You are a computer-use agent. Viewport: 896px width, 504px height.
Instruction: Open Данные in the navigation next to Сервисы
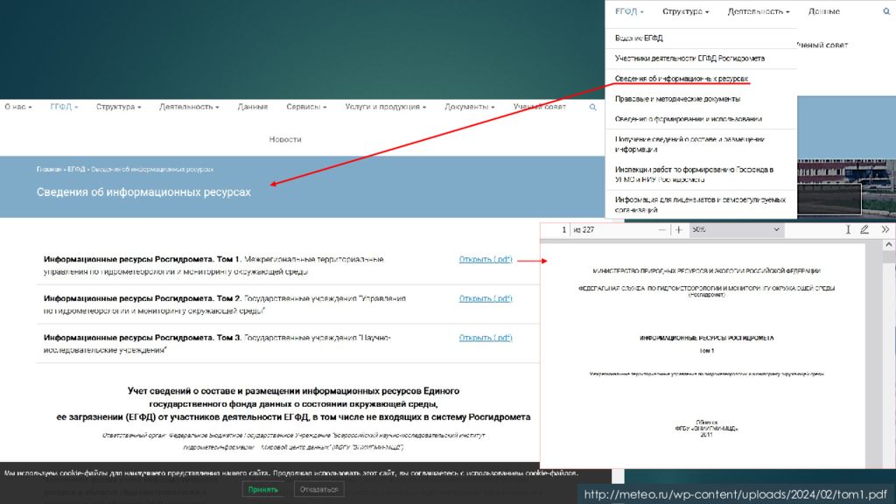pos(253,107)
